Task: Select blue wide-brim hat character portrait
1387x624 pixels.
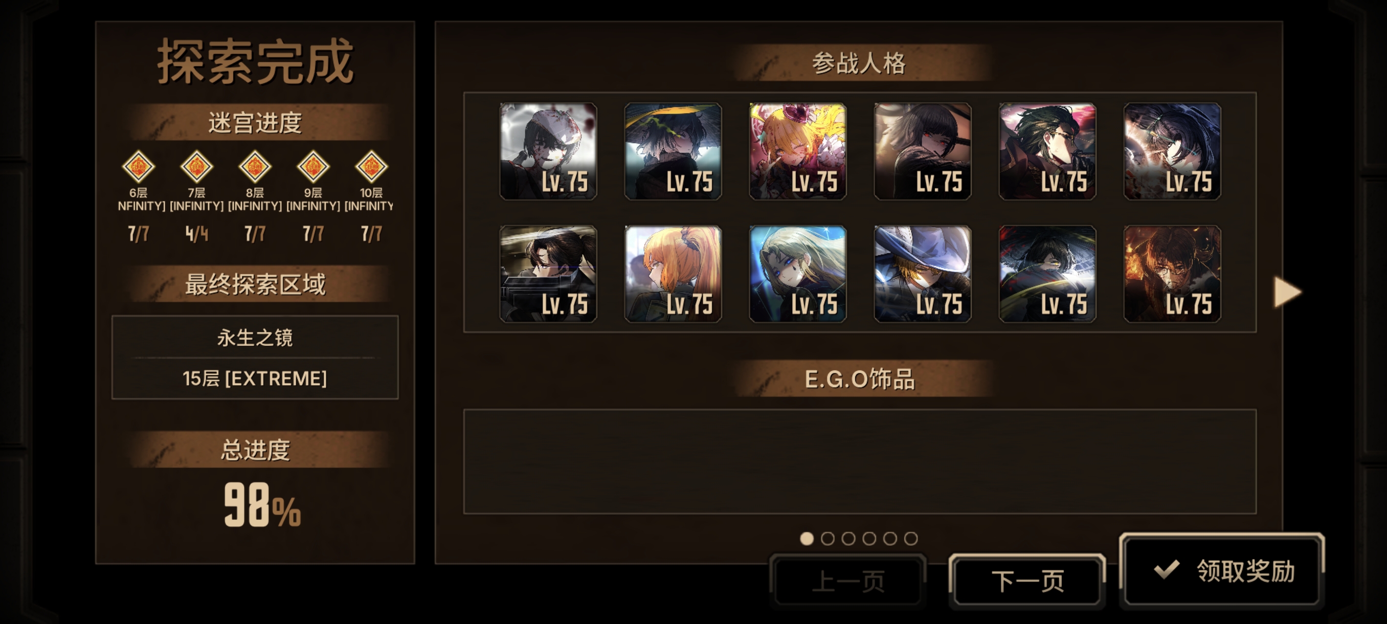Action: [x=922, y=274]
